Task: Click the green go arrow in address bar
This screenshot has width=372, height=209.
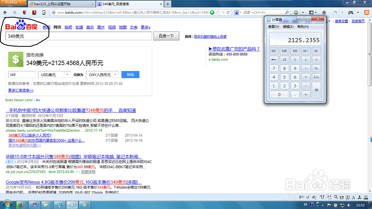Action: [x=212, y=13]
